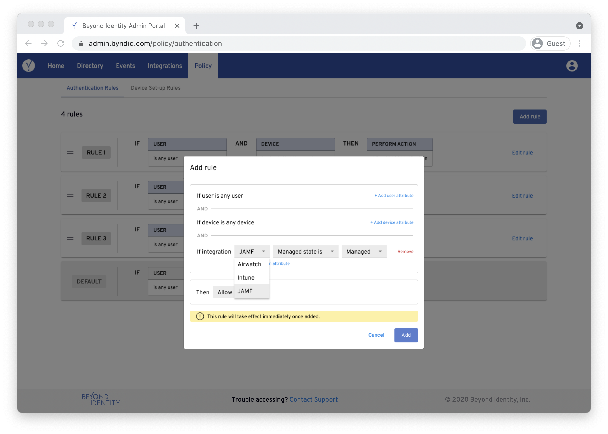608x434 pixels.
Task: Open the user account profile icon
Action: (x=572, y=66)
